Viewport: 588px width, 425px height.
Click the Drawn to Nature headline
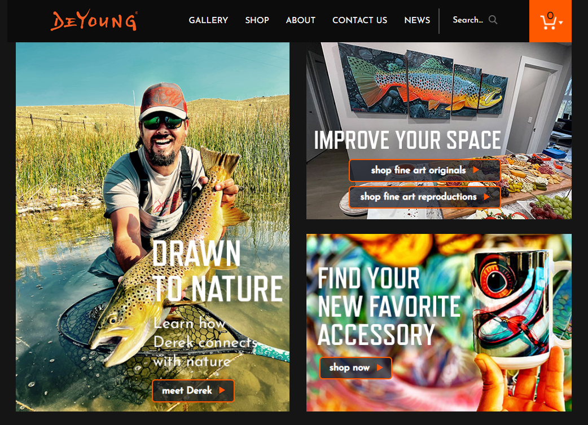coord(217,271)
